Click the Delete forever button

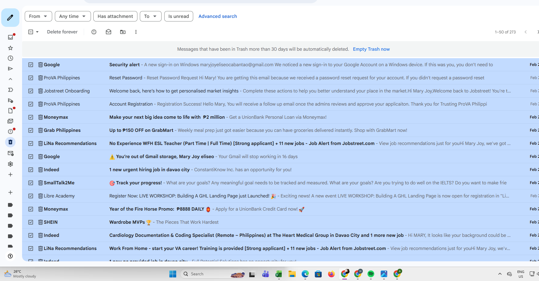tap(62, 32)
